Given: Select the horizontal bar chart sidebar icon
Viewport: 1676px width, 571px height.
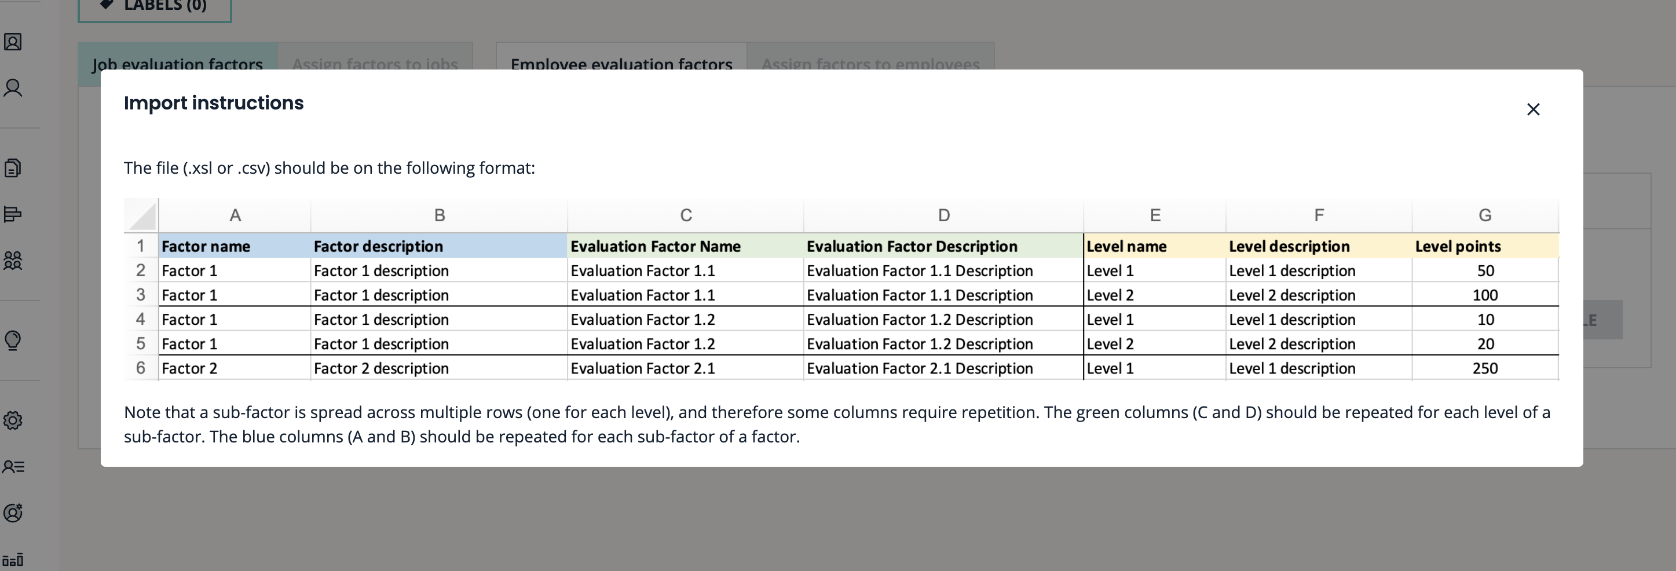Looking at the screenshot, I should pos(13,214).
